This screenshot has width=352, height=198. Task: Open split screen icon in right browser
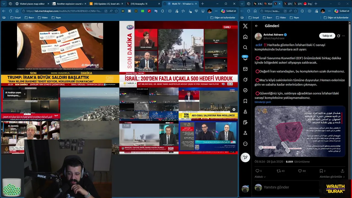tap(309, 11)
